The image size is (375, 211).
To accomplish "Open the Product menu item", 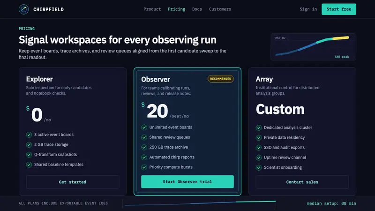I will tap(152, 9).
